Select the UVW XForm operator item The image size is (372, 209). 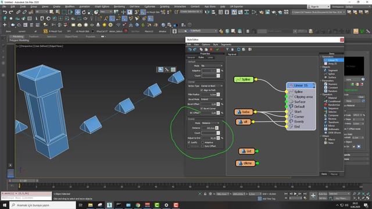(x=332, y=133)
